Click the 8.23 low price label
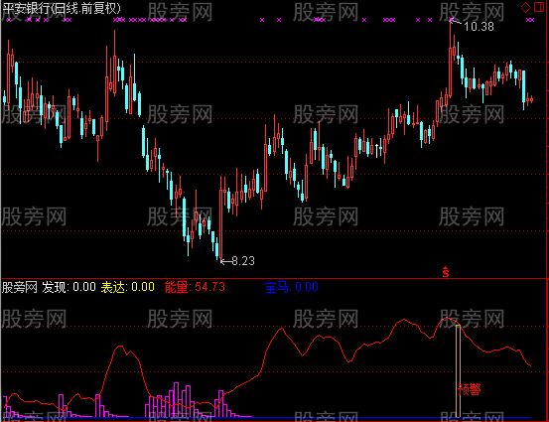Screen dimensions: 549x422 243,261
